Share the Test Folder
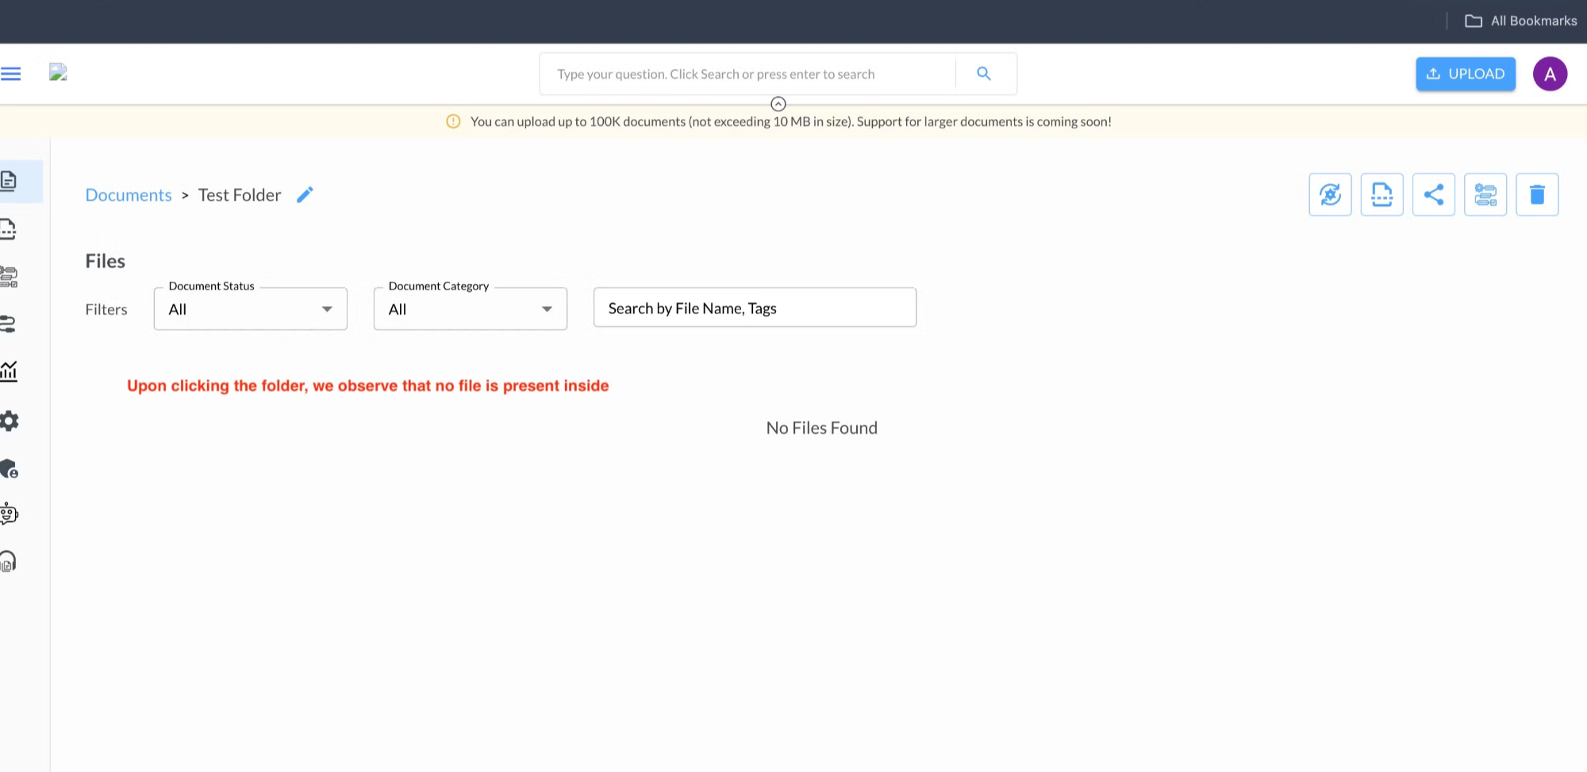The image size is (1587, 772). coord(1434,194)
